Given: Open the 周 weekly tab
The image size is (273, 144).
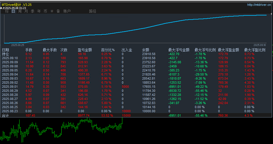Looking at the screenshot, I should (x=20, y=11).
